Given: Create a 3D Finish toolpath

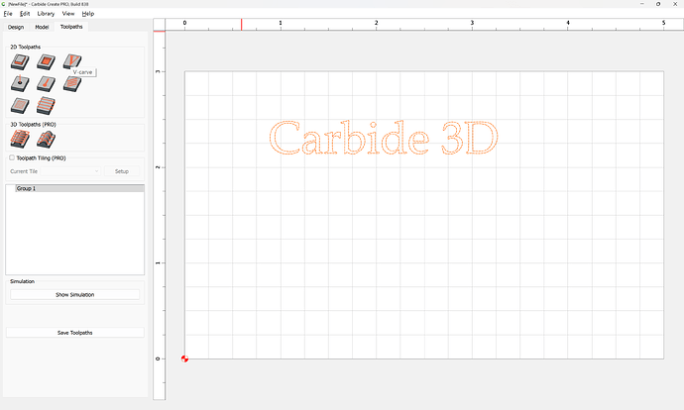Looking at the screenshot, I should pyautogui.click(x=45, y=140).
